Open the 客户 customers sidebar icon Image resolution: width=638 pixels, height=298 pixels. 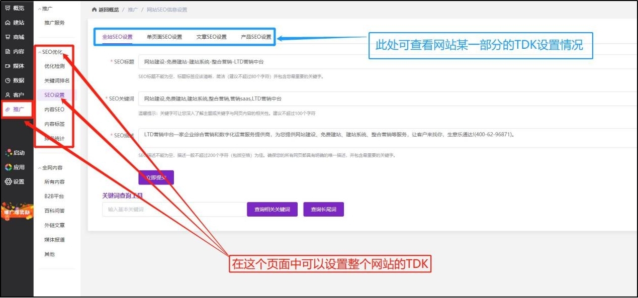(x=8, y=95)
